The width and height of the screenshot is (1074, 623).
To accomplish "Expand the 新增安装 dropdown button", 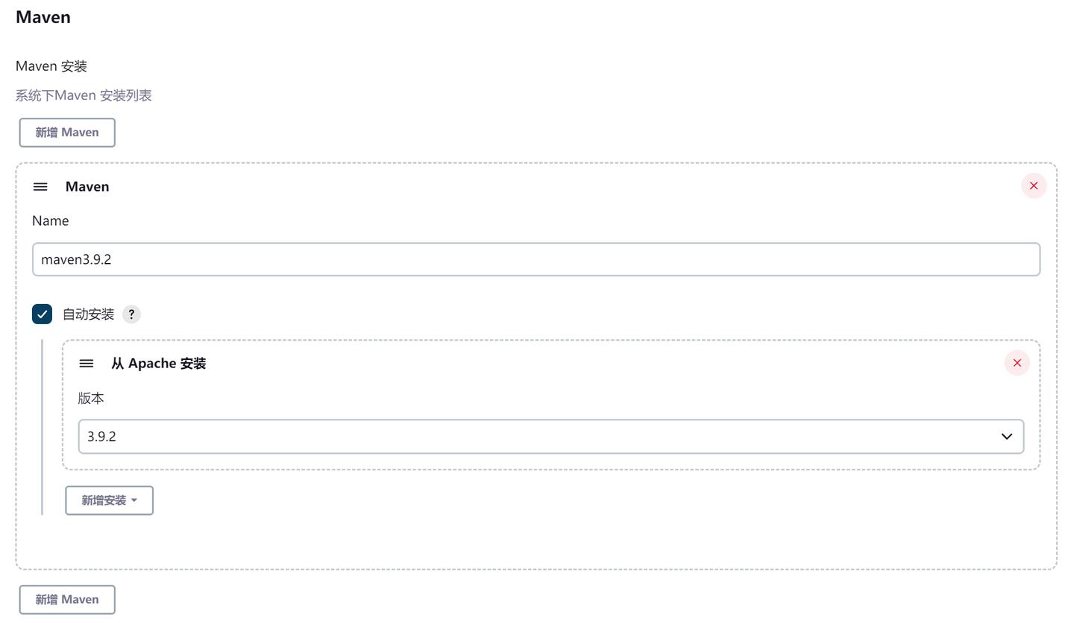I will pos(109,500).
